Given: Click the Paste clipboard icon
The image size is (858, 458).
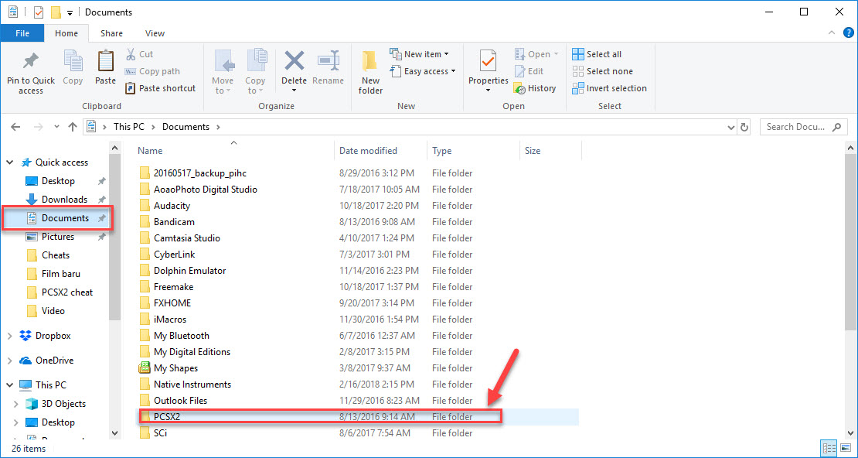Looking at the screenshot, I should (105, 61).
